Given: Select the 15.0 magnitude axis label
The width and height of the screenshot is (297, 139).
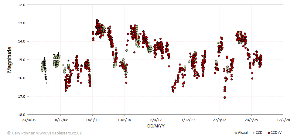Looking at the screenshot, I should coord(22,60).
